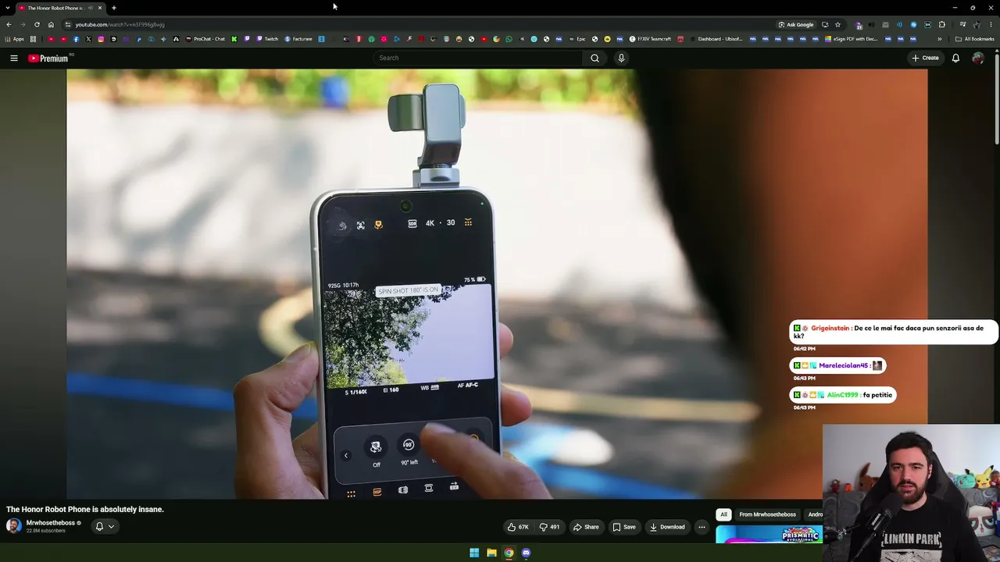The width and height of the screenshot is (1000, 562).
Task: Select the All filter chip
Action: [x=723, y=514]
